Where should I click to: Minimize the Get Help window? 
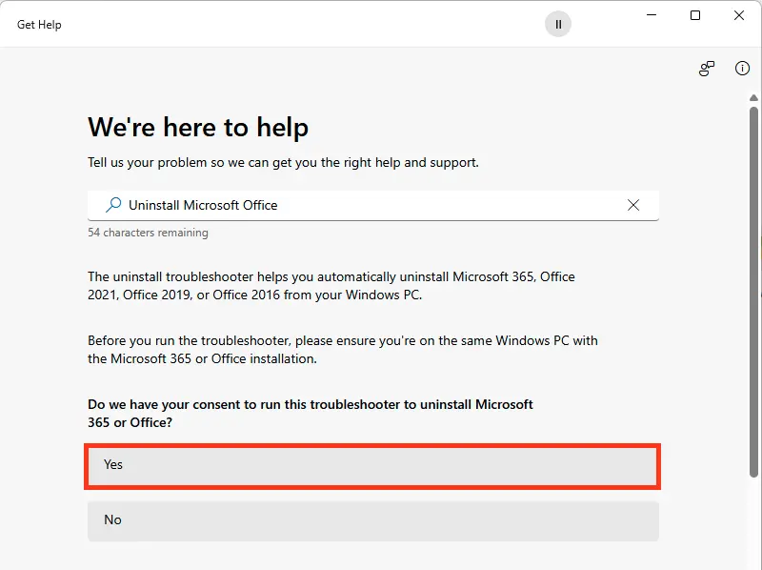tap(652, 15)
